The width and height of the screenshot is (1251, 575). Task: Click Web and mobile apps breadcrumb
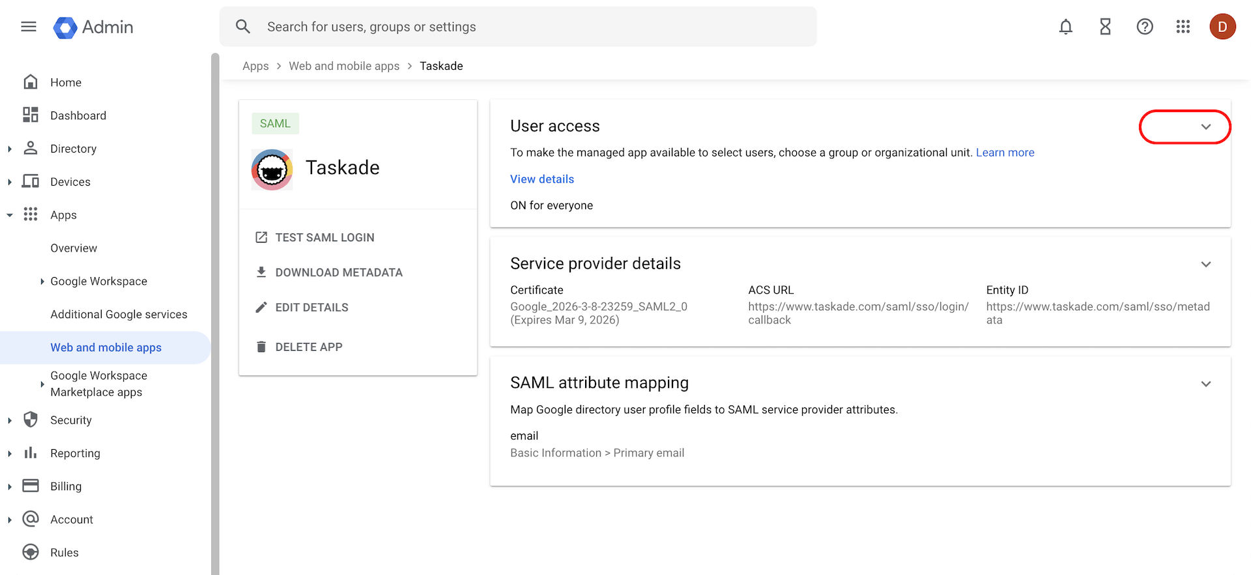(344, 66)
